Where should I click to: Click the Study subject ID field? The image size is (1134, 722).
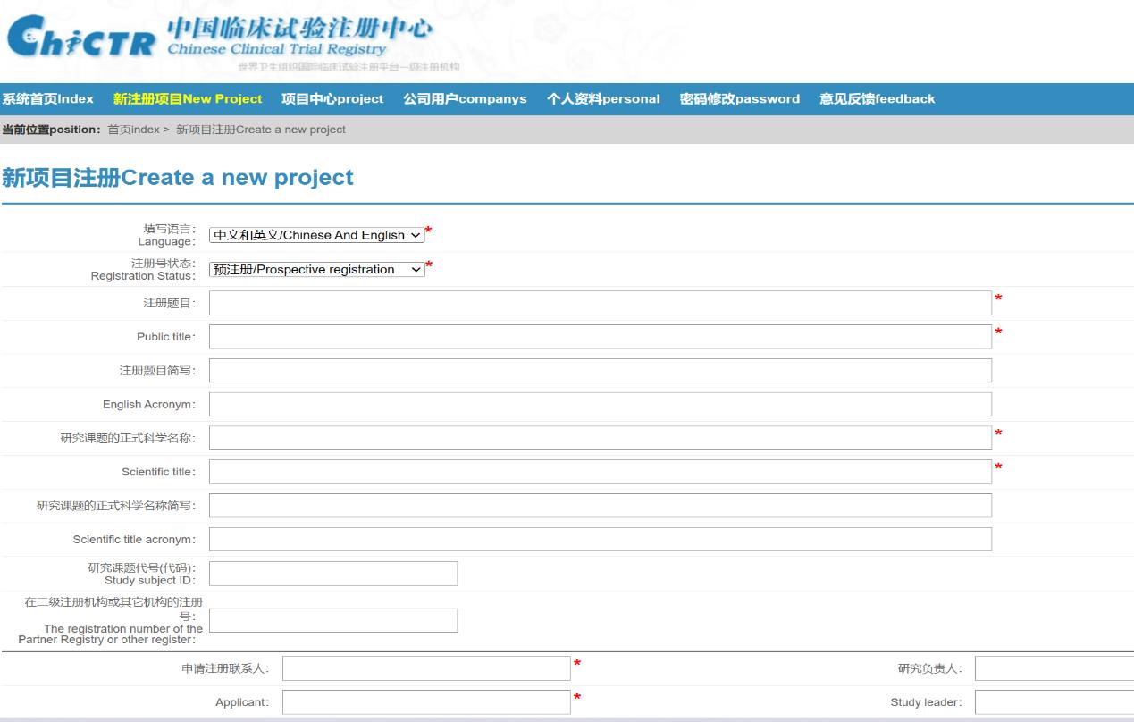(x=332, y=574)
